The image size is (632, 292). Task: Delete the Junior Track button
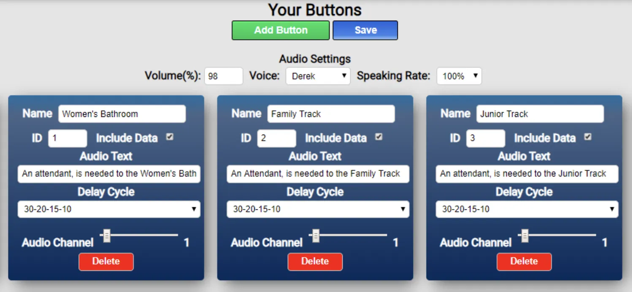pyautogui.click(x=524, y=262)
